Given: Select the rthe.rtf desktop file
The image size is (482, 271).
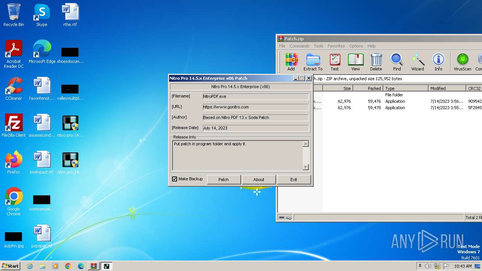Looking at the screenshot, I should [x=70, y=15].
